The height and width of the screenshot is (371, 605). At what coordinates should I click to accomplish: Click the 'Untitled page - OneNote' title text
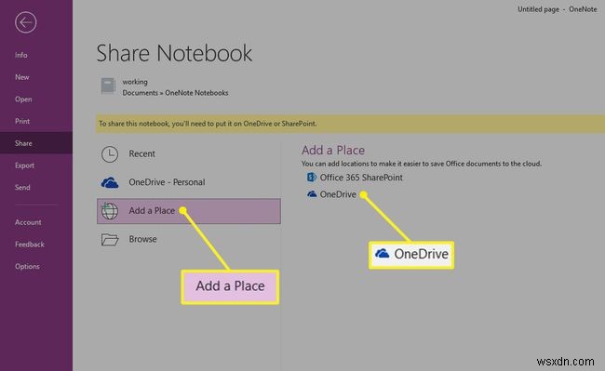(x=558, y=9)
